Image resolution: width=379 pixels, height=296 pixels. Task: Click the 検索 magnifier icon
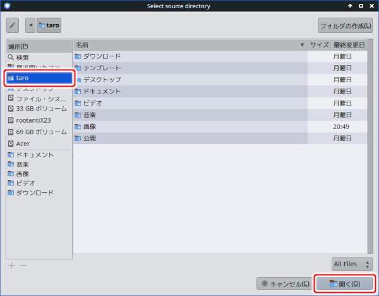[11, 58]
